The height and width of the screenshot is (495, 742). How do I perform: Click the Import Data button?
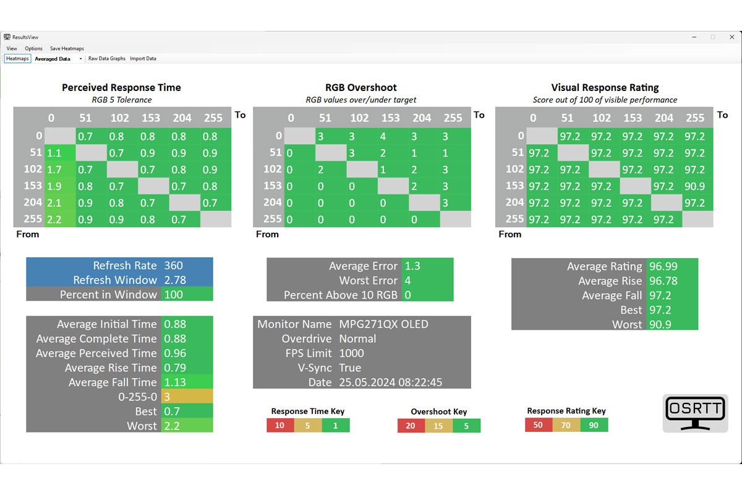143,59
